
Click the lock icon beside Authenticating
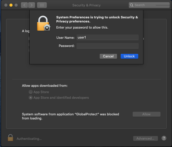tap(10, 138)
